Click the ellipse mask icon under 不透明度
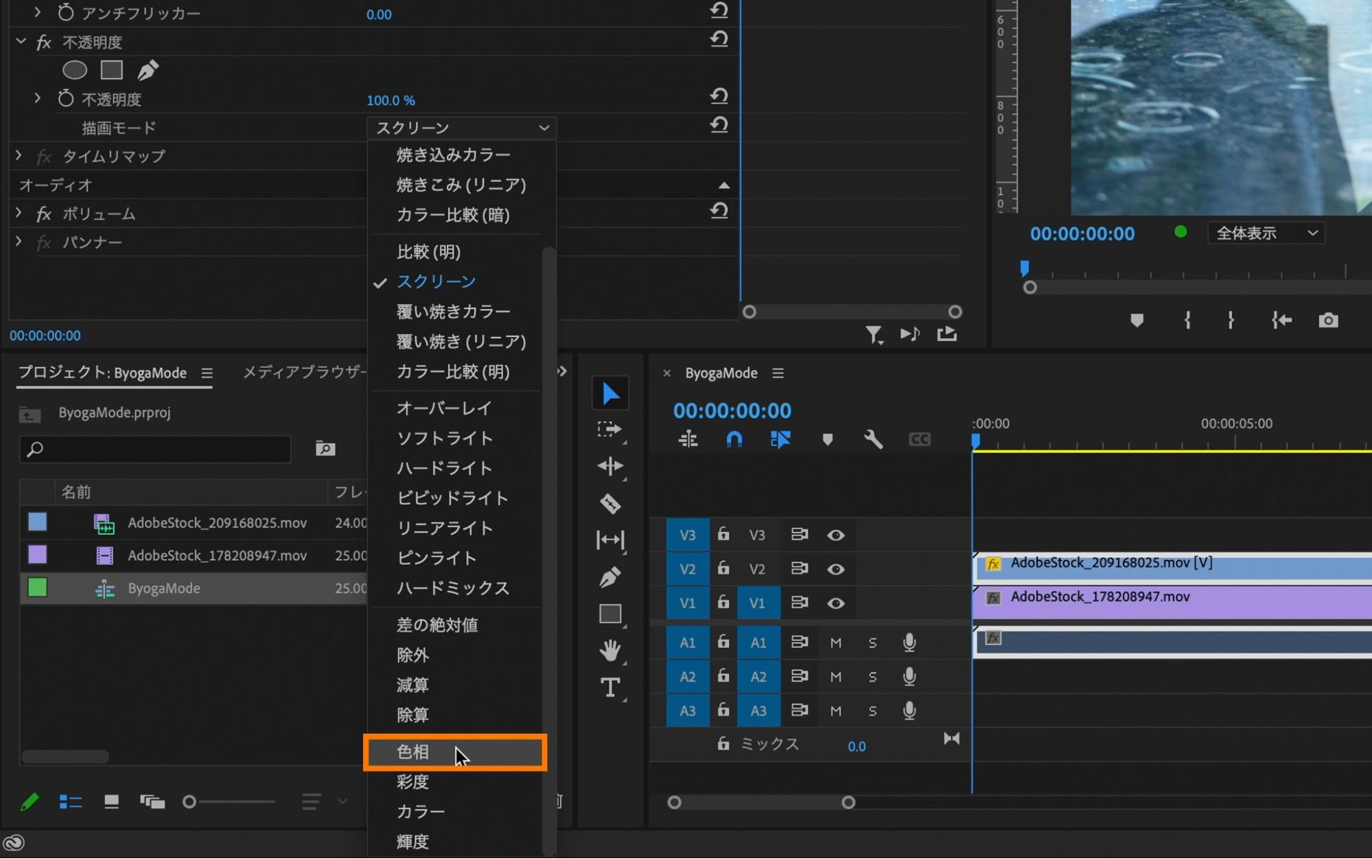The width and height of the screenshot is (1372, 858). (75, 70)
